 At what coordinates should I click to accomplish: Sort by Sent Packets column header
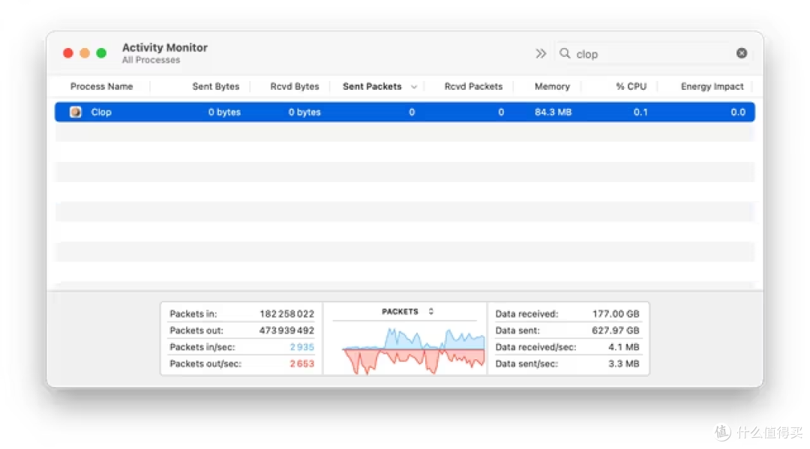pyautogui.click(x=372, y=87)
